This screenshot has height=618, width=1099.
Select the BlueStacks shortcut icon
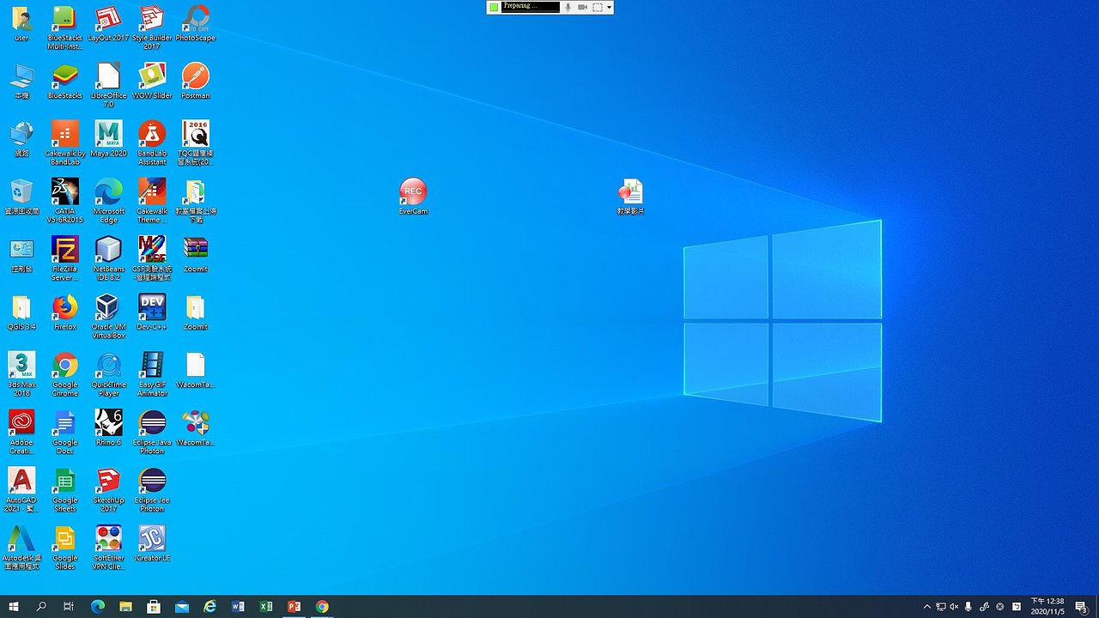point(65,82)
